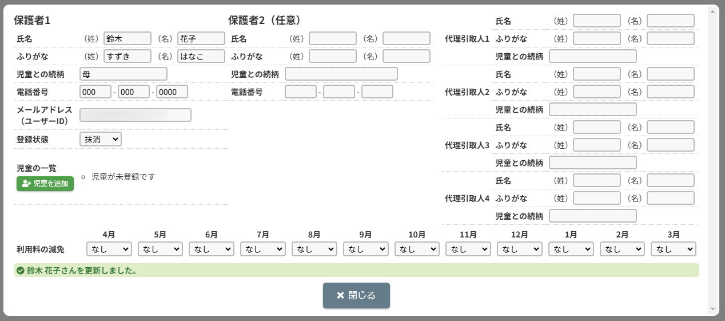Click 保護者2 surname input field
Viewport: 725px width, 321px height.
333,38
